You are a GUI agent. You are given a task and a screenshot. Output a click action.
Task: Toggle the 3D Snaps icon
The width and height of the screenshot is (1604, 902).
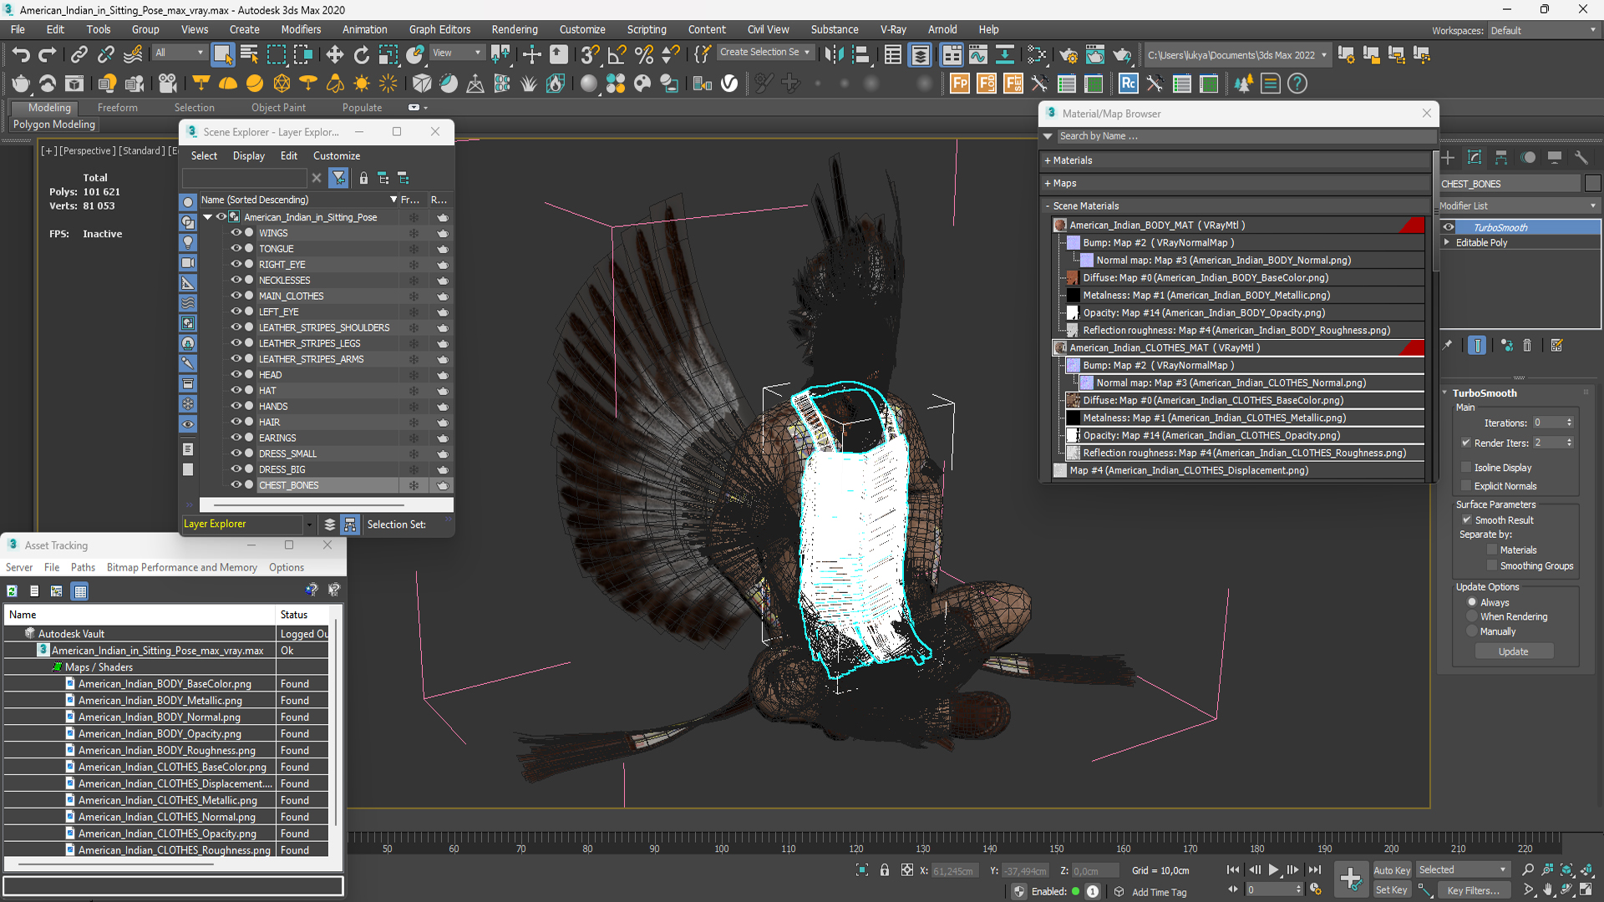pyautogui.click(x=590, y=55)
